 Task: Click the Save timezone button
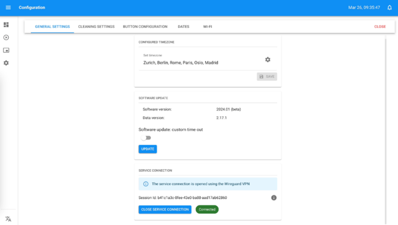point(267,77)
